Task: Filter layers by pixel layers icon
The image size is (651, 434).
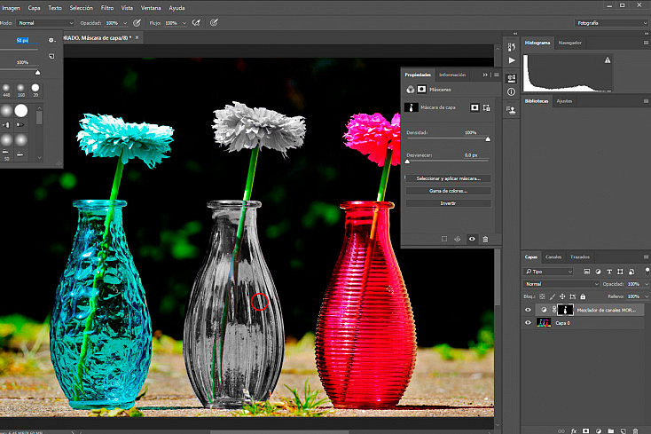Action: point(586,272)
